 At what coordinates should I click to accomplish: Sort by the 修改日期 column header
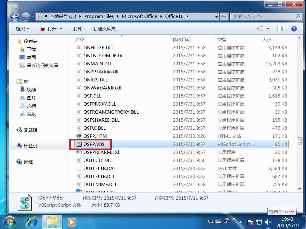pos(181,40)
